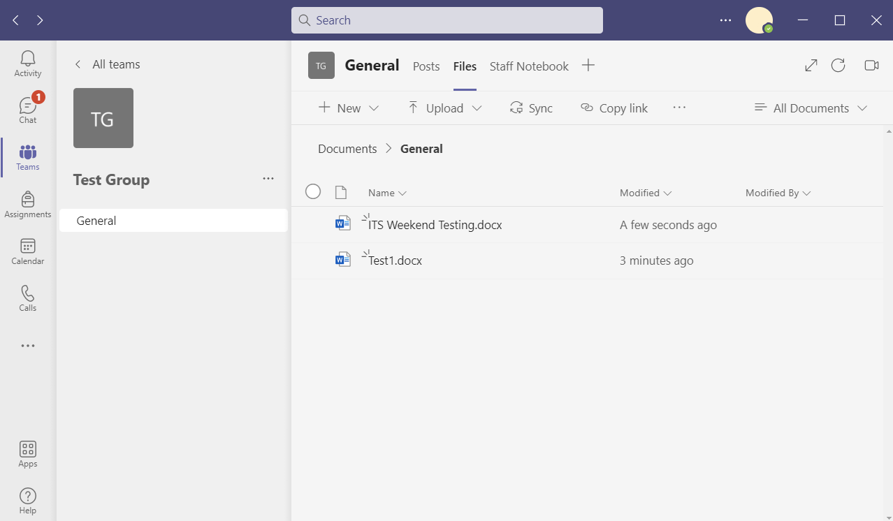Viewport: 893px width, 521px height.
Task: Expand the Upload options
Action: (x=443, y=108)
